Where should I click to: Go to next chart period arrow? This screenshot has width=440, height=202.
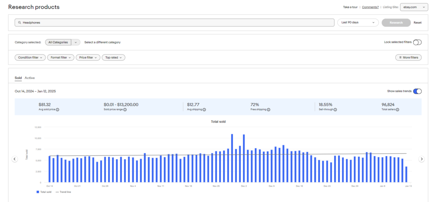pyautogui.click(x=422, y=159)
